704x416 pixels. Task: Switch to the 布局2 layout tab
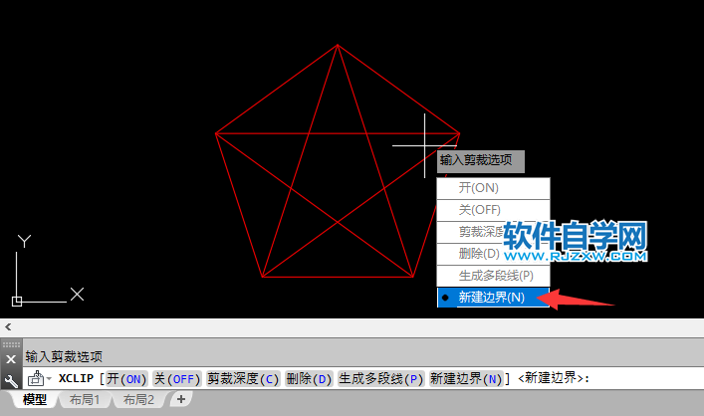tap(138, 399)
